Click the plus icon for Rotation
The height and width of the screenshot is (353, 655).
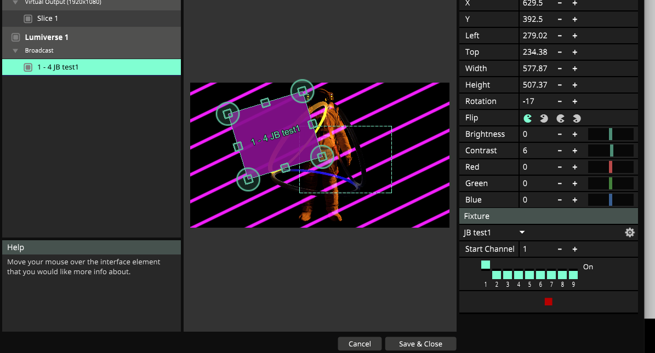(575, 101)
